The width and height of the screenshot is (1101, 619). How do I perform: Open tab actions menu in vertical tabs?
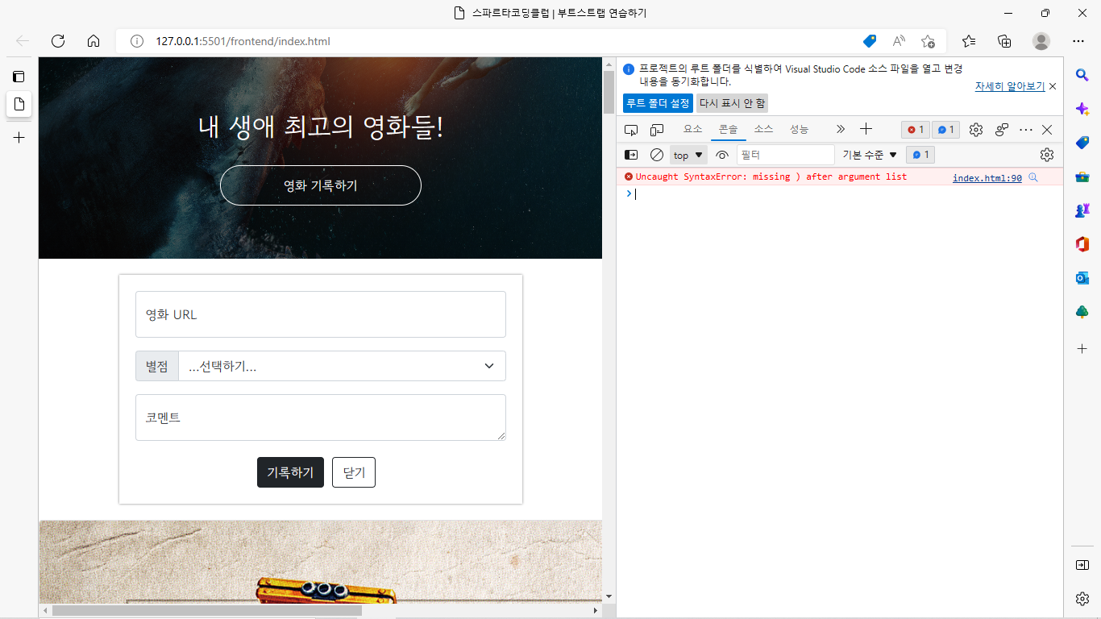click(19, 77)
